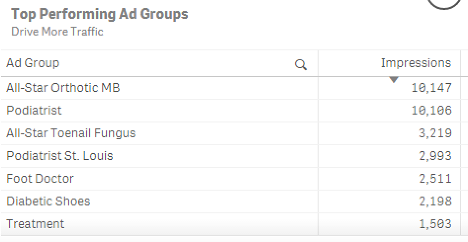Click the 10,106 impressions cell
The height and width of the screenshot is (242, 468).
(x=431, y=110)
